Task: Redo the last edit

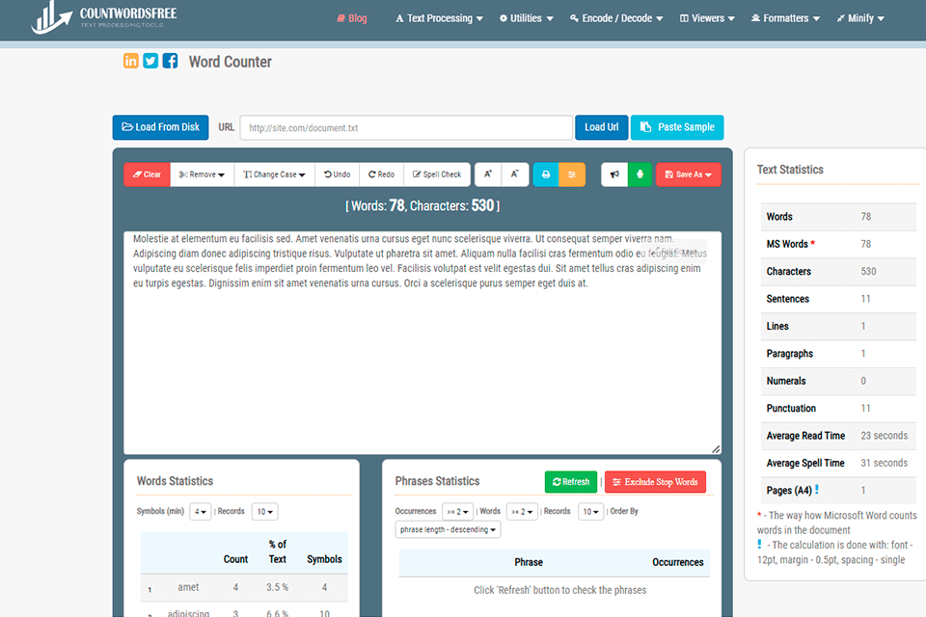Action: pyautogui.click(x=382, y=174)
